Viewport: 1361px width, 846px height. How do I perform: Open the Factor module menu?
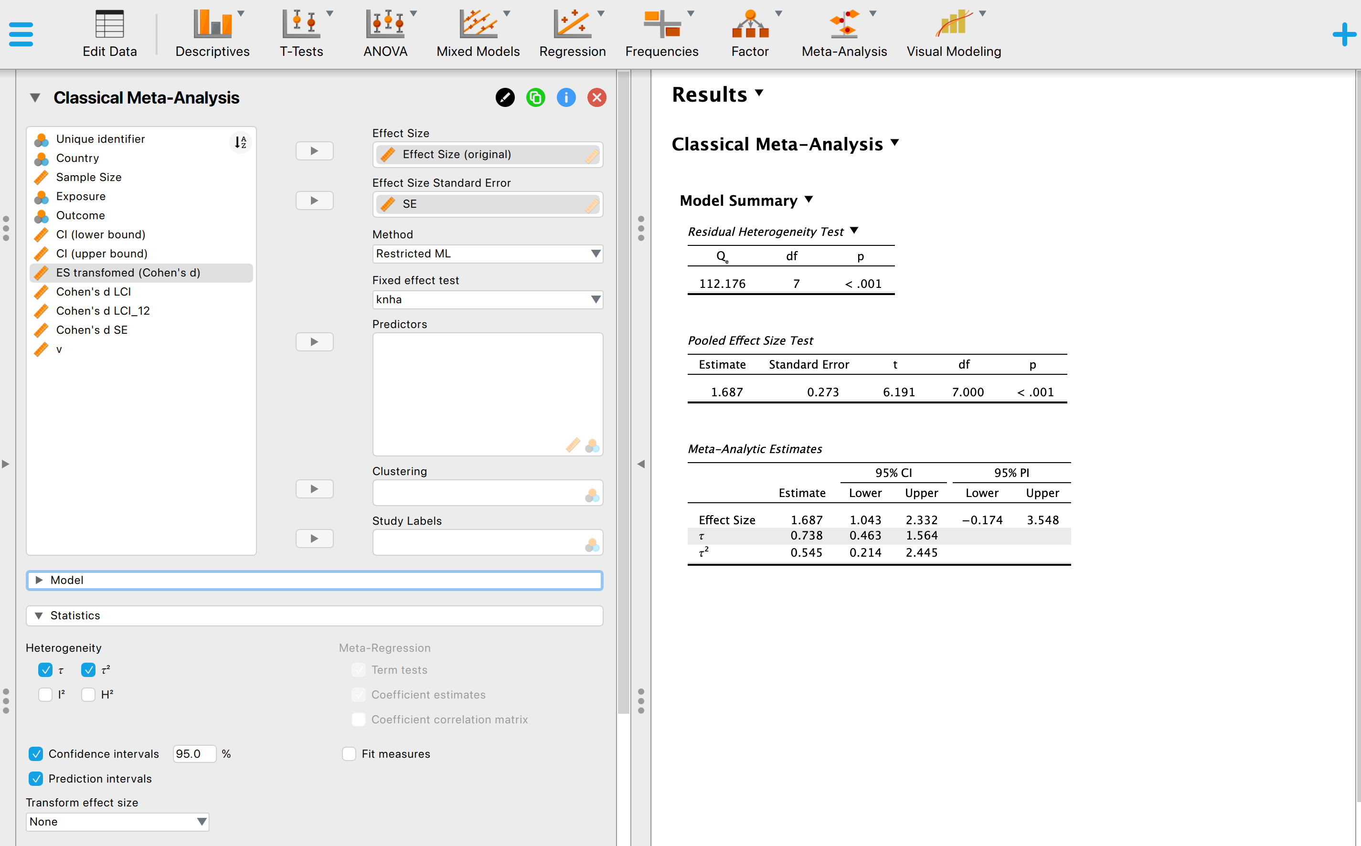click(751, 34)
